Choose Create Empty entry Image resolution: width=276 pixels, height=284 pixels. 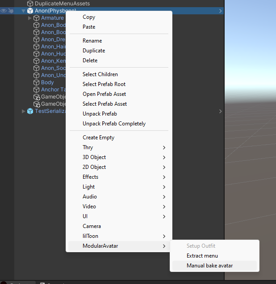coord(119,138)
